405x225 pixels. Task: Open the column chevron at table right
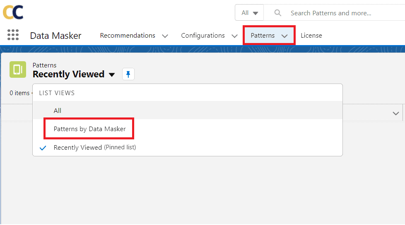click(x=395, y=113)
